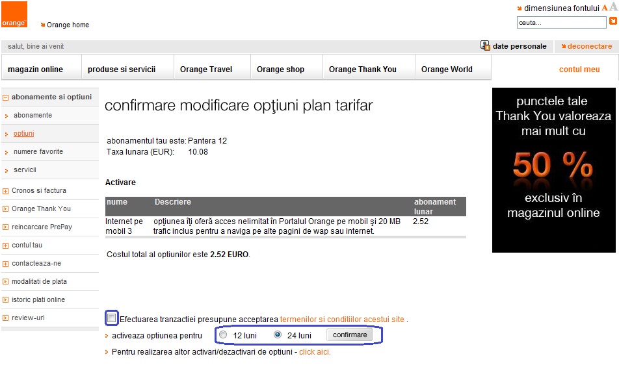Open Orange Thank You in the sidebar

[41, 208]
